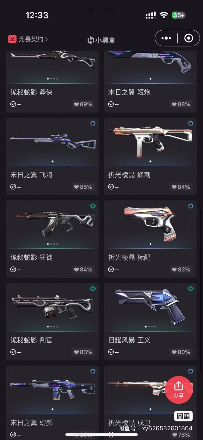
Task: Tap the red share button
Action: [179, 390]
